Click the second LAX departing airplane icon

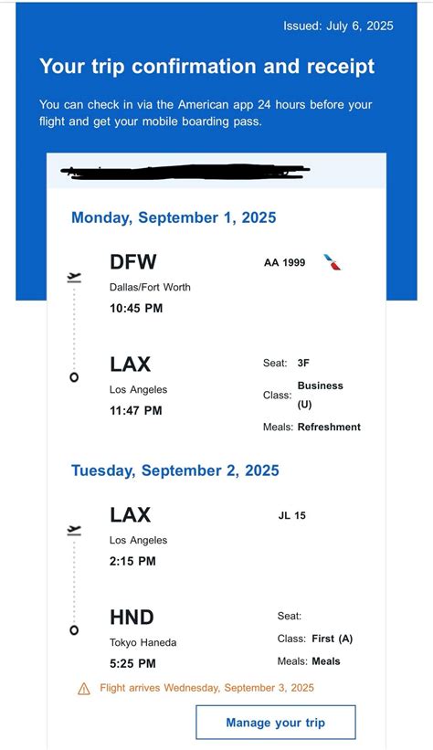point(74,530)
